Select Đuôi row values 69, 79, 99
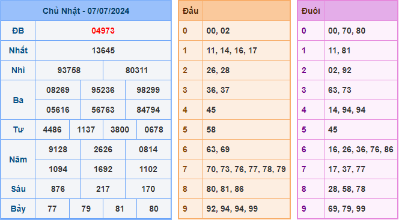Image resolution: width=399 pixels, height=220 pixels. [x=347, y=209]
